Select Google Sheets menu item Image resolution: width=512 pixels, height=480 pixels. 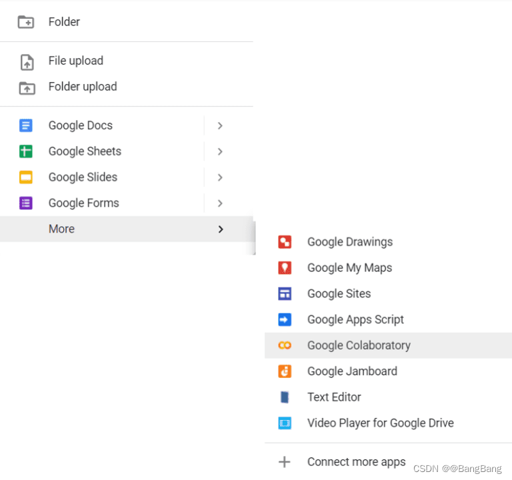(127, 151)
